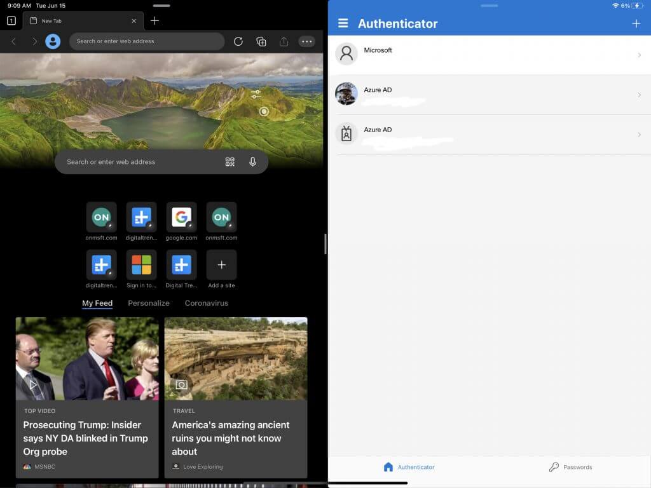Start voice search with the microphone icon
Viewport: 651px width, 488px height.
[x=252, y=162]
